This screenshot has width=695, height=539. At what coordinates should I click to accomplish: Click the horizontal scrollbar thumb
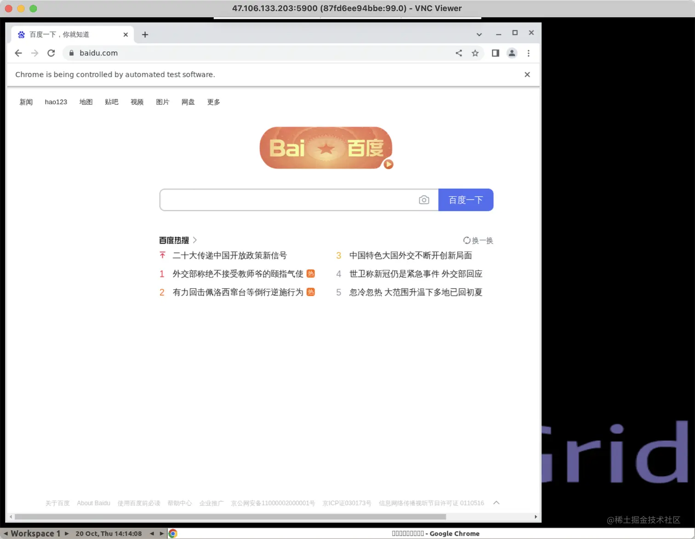coord(230,517)
